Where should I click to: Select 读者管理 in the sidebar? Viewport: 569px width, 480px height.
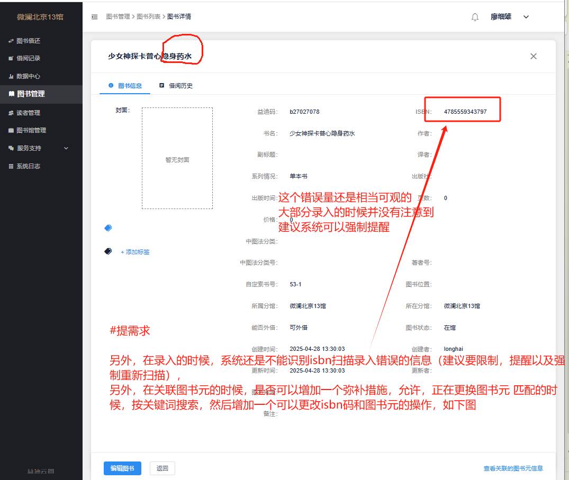click(x=29, y=113)
